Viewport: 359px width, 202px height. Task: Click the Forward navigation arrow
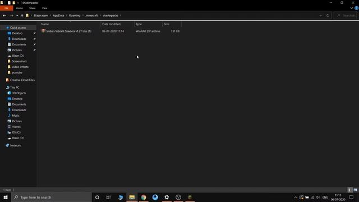(x=11, y=16)
